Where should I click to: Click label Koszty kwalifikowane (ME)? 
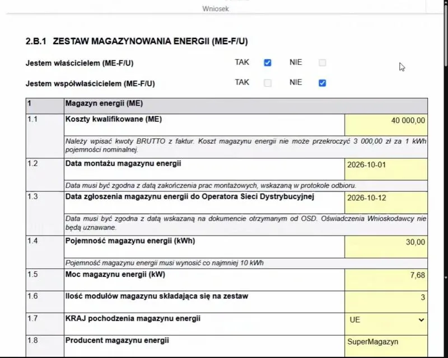click(x=114, y=119)
